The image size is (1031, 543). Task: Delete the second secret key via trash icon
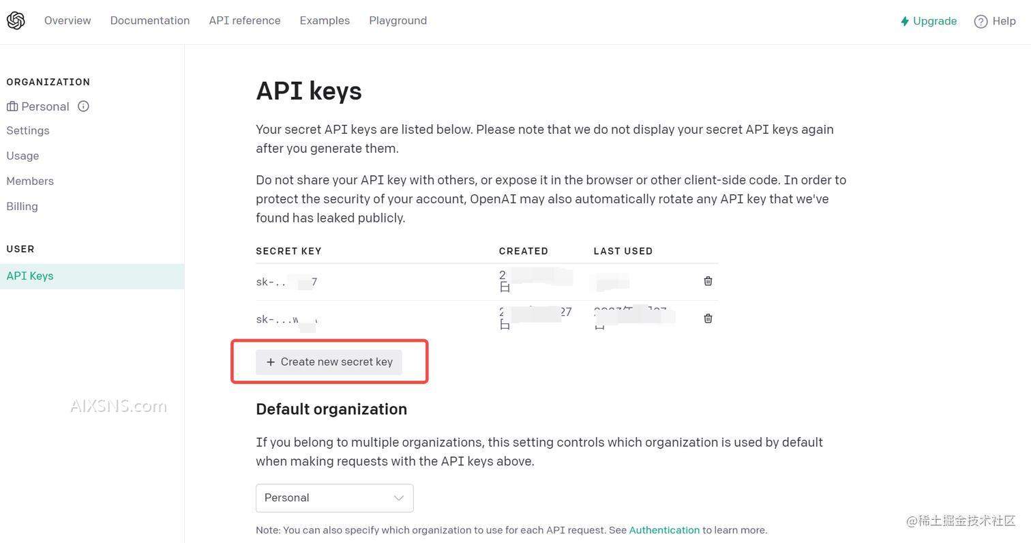[x=708, y=319]
